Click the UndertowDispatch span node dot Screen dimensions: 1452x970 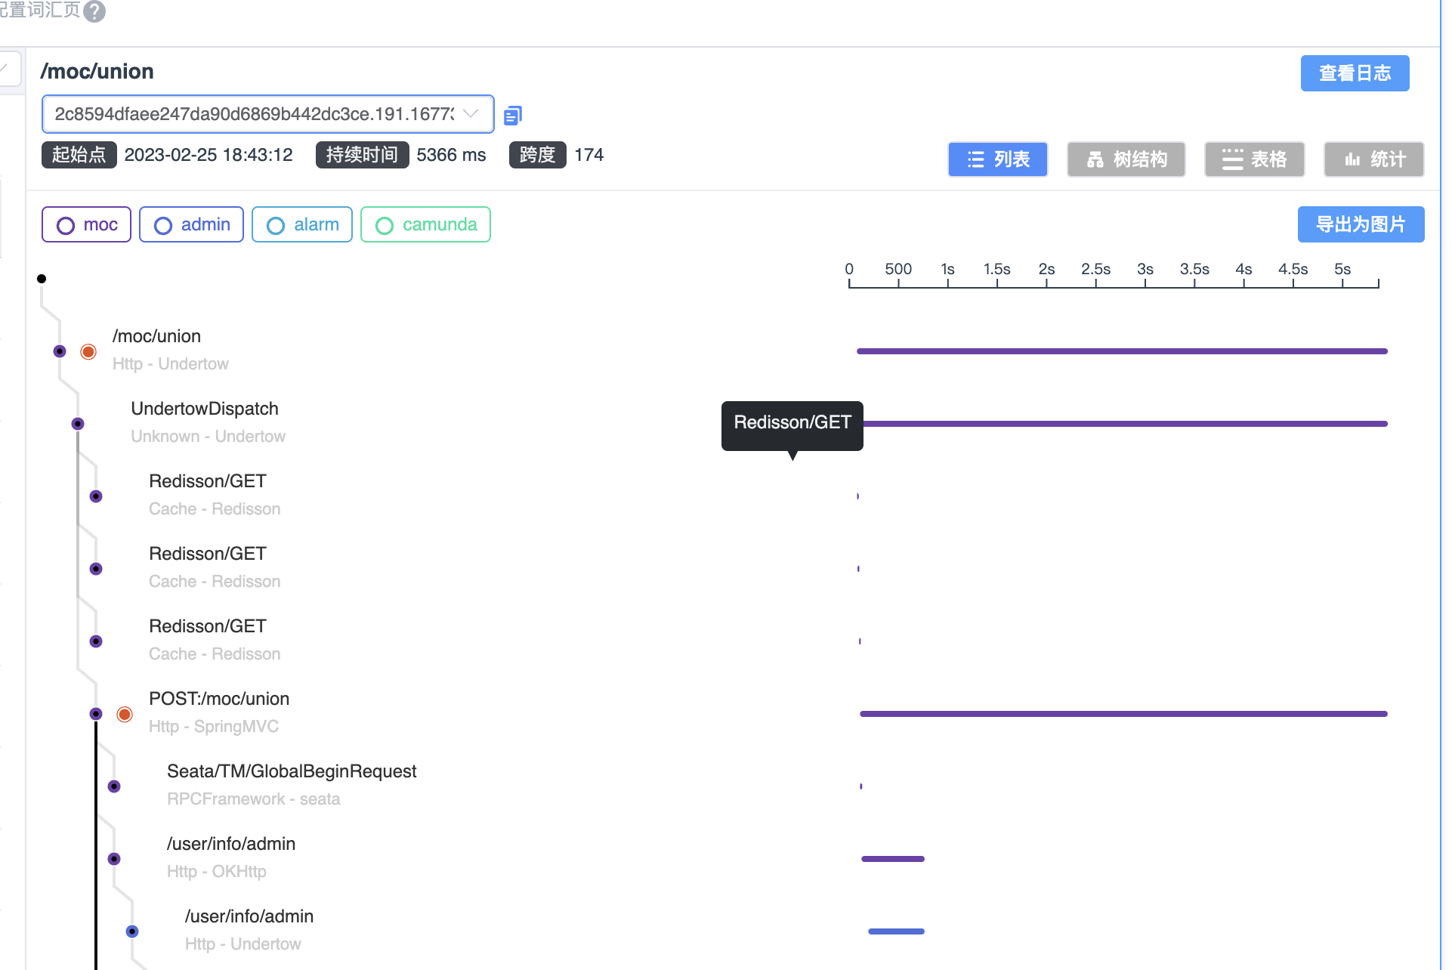tap(78, 424)
